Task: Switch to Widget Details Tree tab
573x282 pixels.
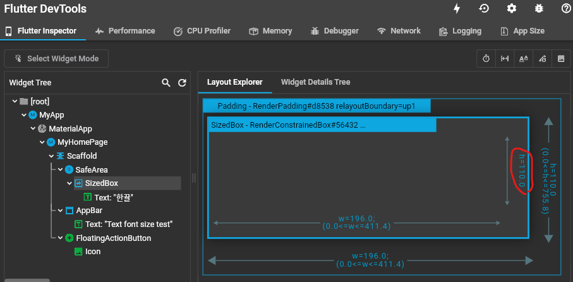Action: 315,82
